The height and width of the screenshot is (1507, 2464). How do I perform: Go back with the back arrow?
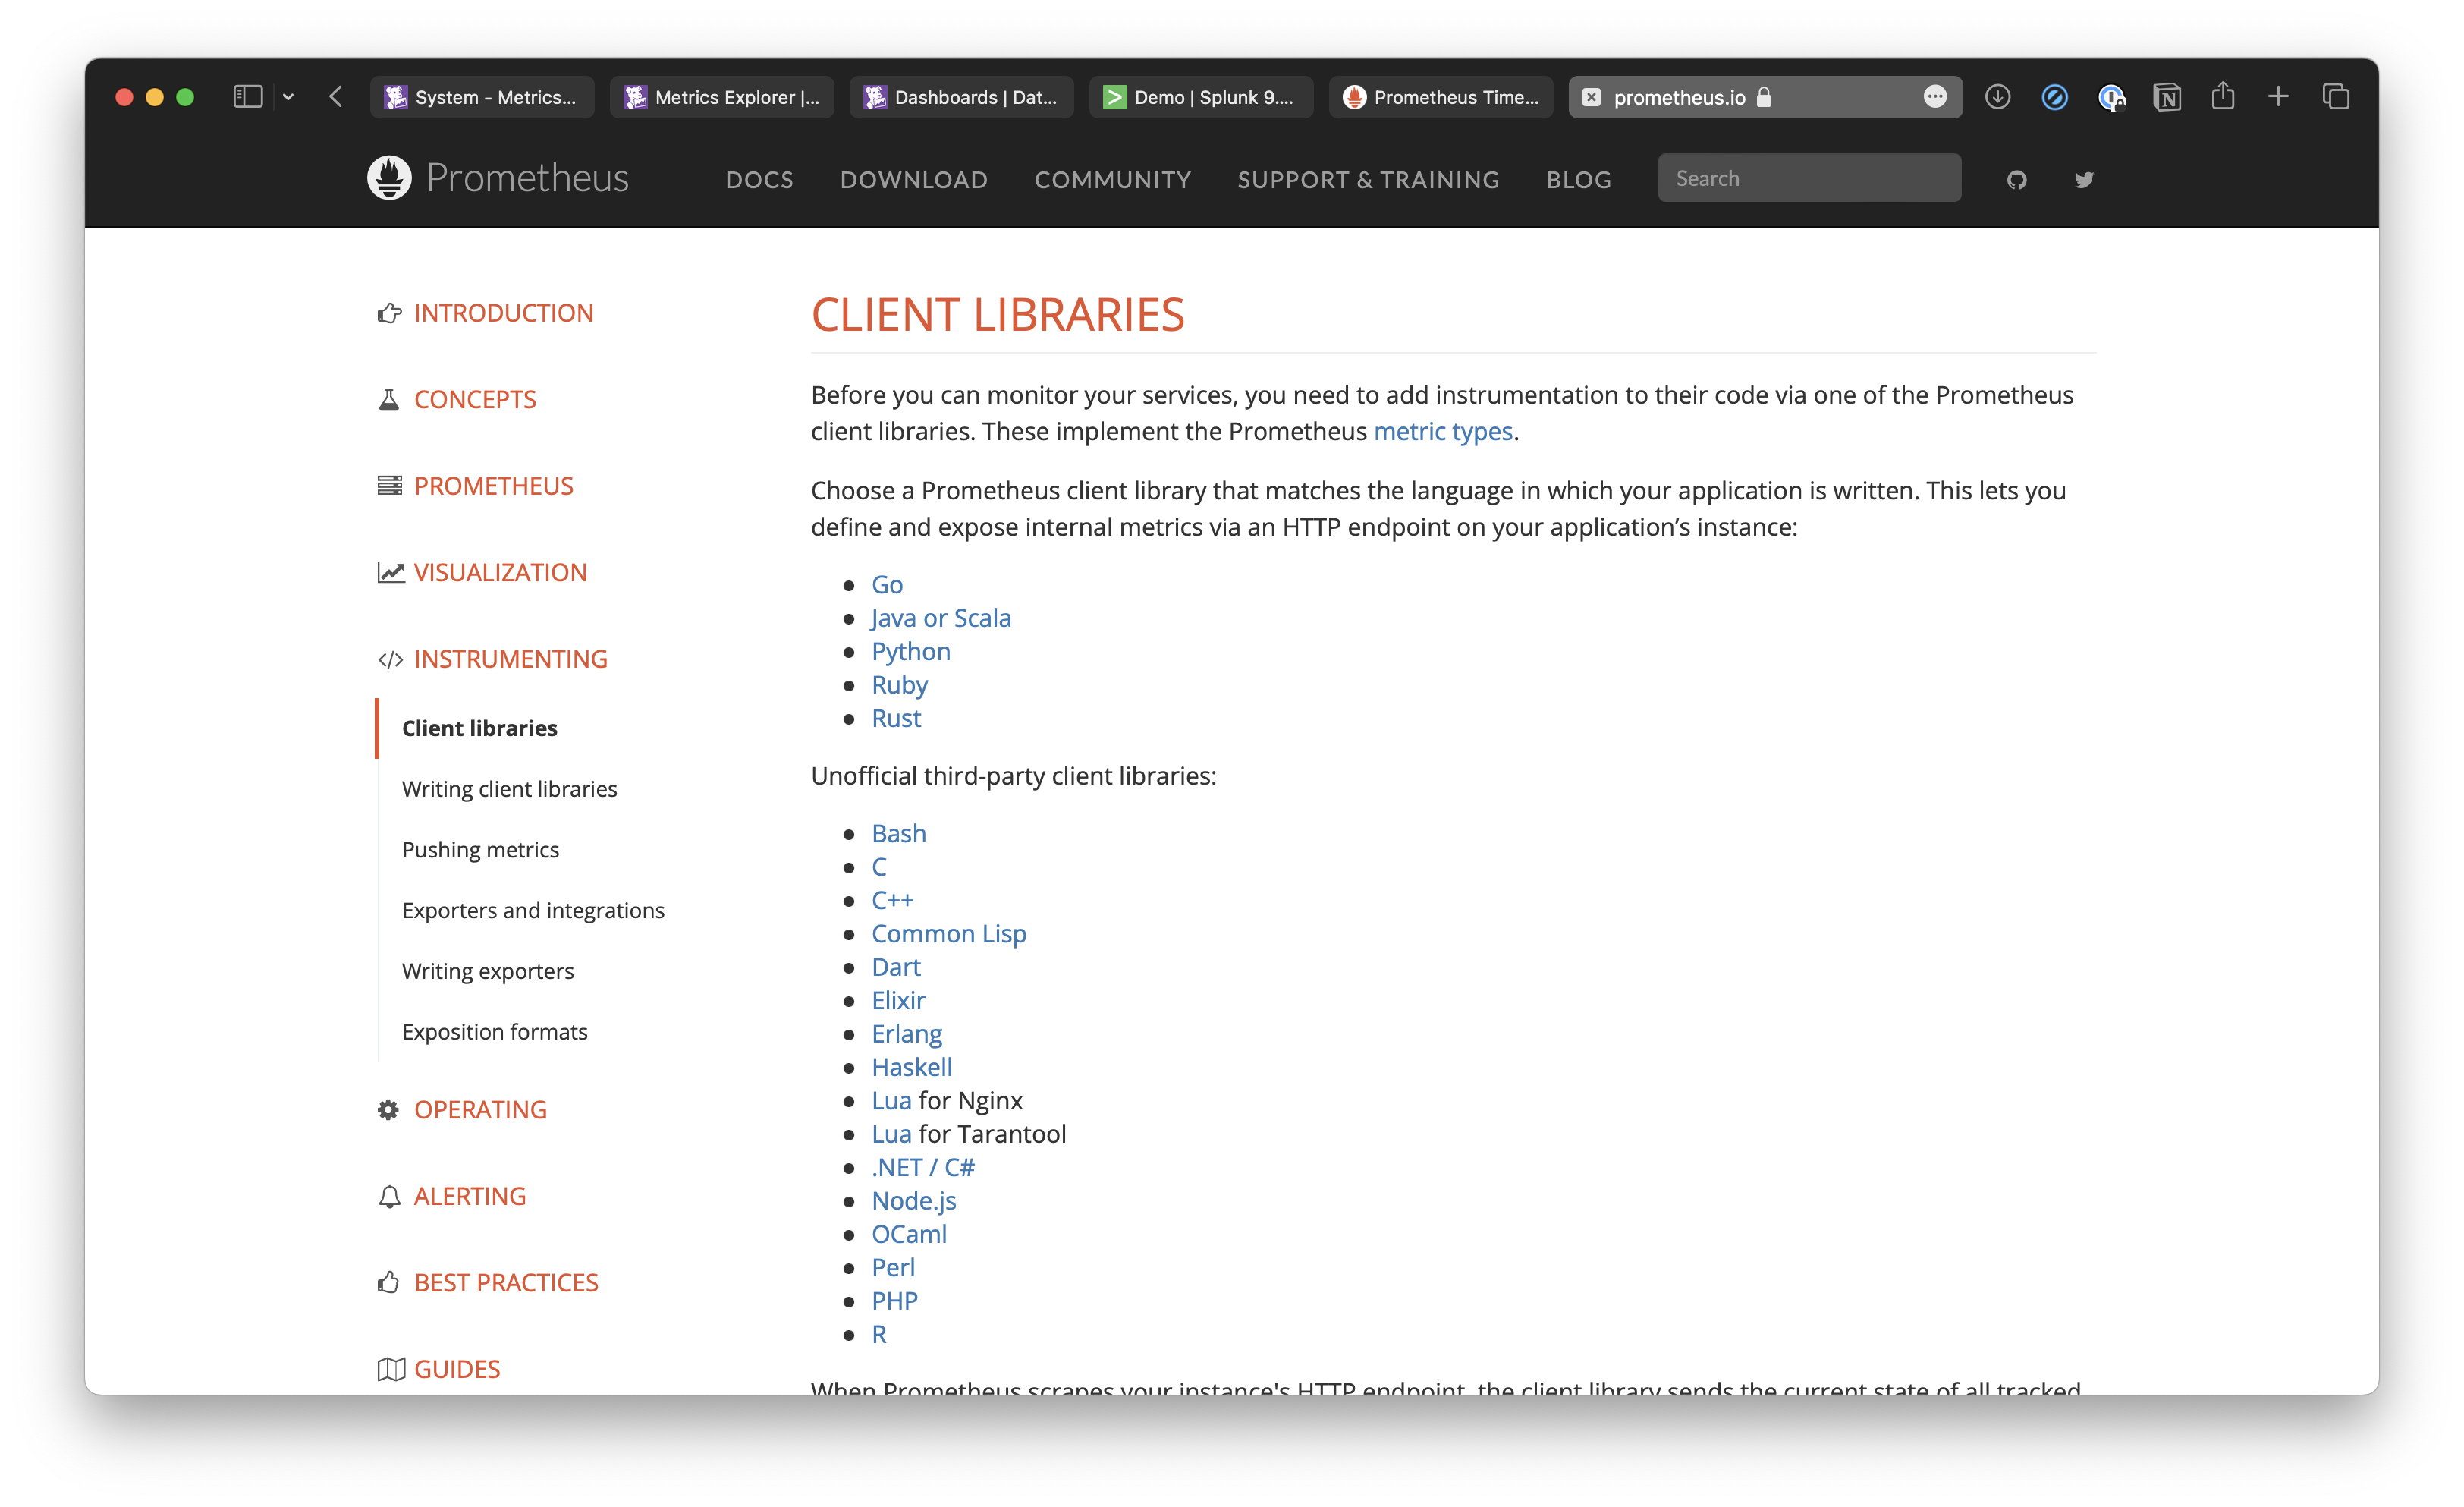336,97
